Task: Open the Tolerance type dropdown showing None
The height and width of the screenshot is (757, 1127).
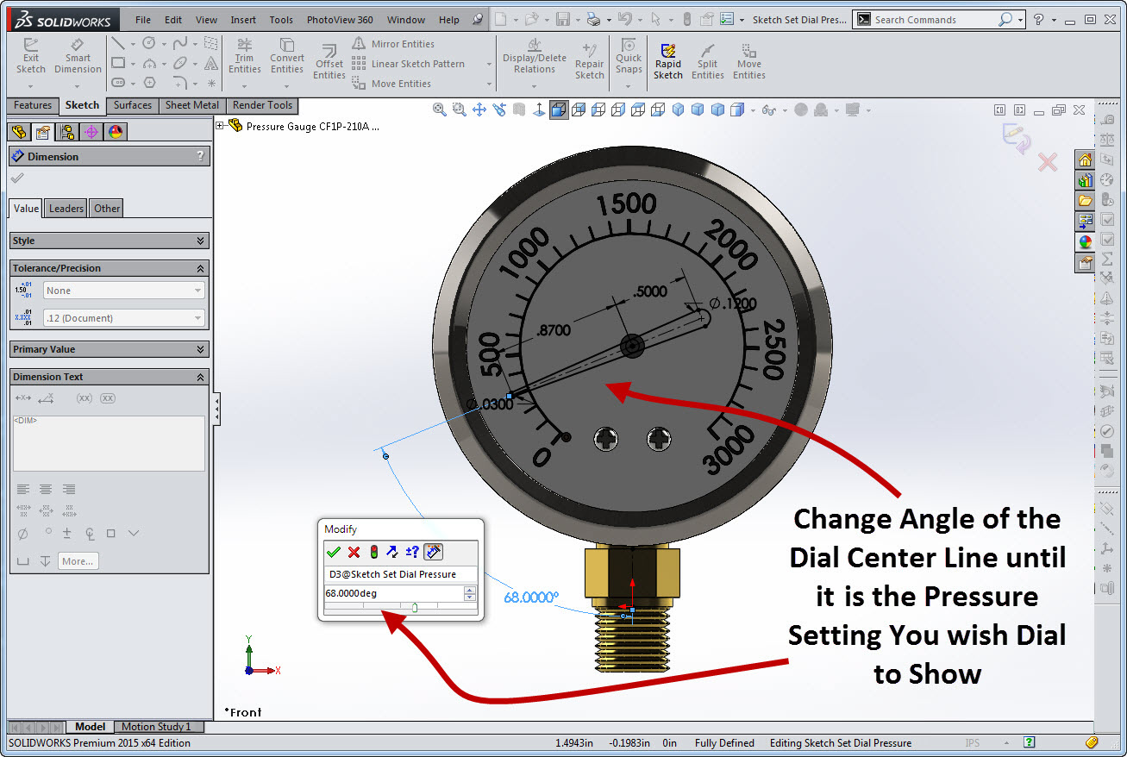Action: pos(125,291)
